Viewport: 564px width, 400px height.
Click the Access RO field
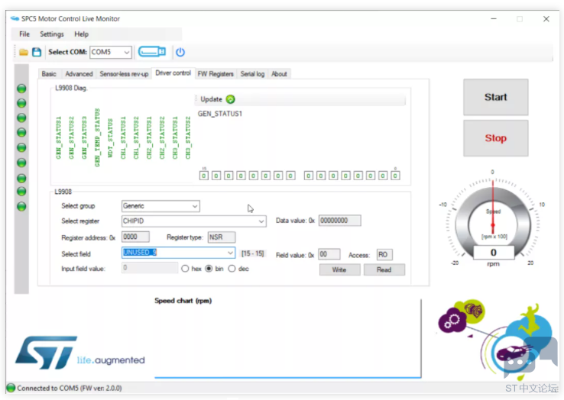(384, 255)
